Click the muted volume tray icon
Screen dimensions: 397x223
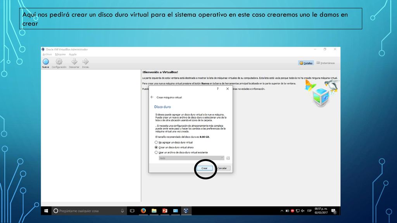coord(303,211)
